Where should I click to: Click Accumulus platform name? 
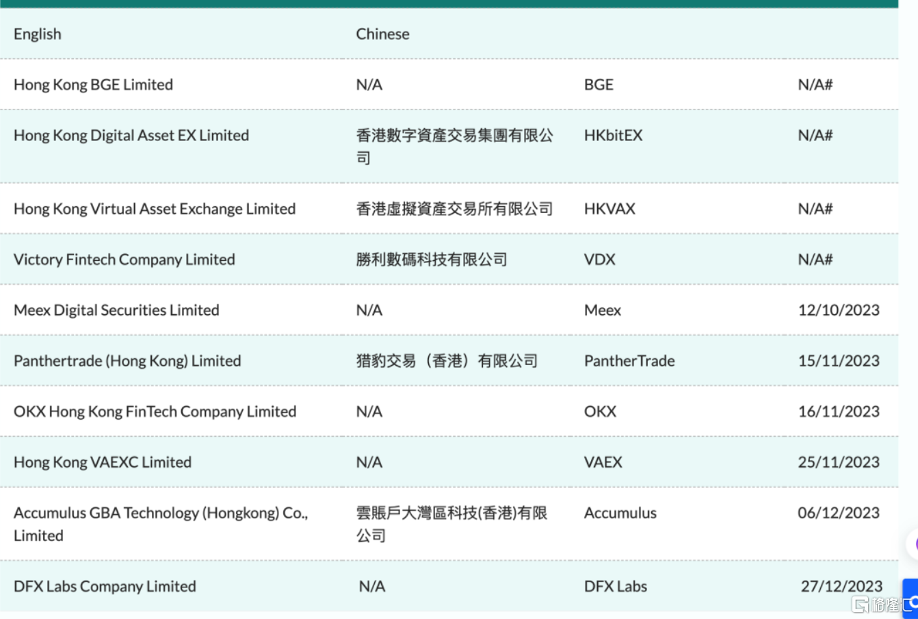[620, 513]
